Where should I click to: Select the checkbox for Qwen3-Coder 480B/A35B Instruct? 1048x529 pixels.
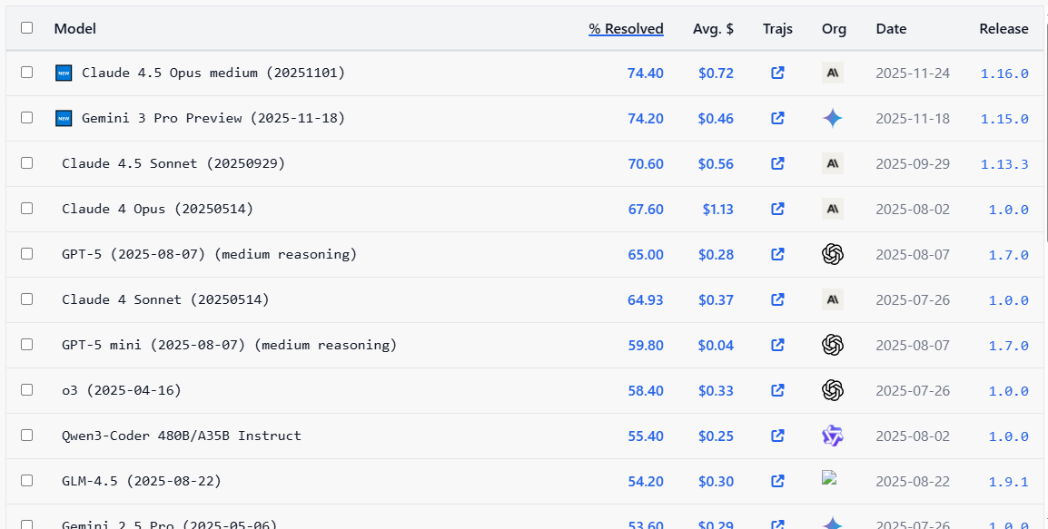point(27,436)
